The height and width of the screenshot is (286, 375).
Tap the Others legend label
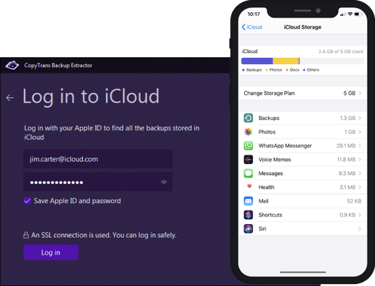tap(313, 69)
